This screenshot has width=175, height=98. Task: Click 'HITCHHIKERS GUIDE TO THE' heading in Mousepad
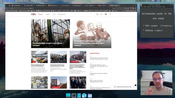[156, 14]
